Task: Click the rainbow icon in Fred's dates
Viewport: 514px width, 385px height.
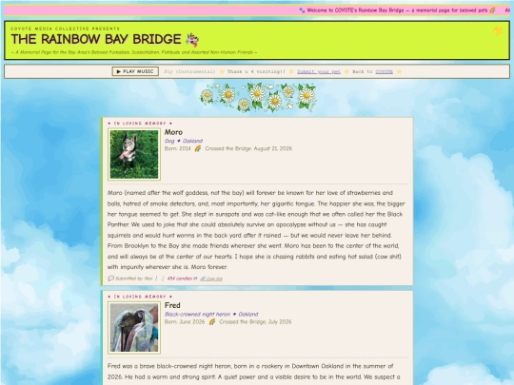Action: (212, 322)
